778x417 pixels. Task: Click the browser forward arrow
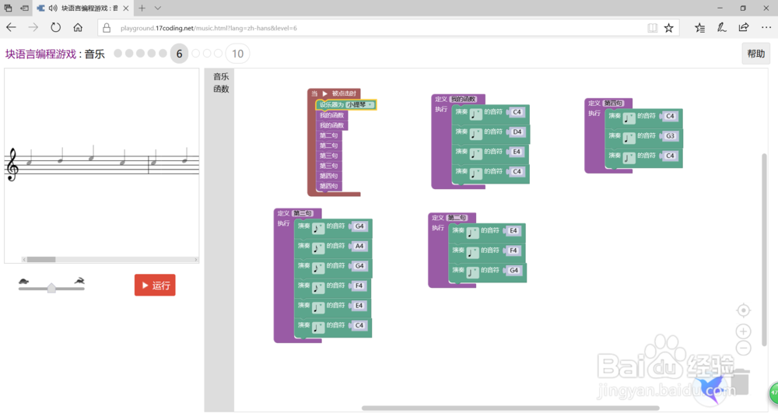pyautogui.click(x=33, y=28)
